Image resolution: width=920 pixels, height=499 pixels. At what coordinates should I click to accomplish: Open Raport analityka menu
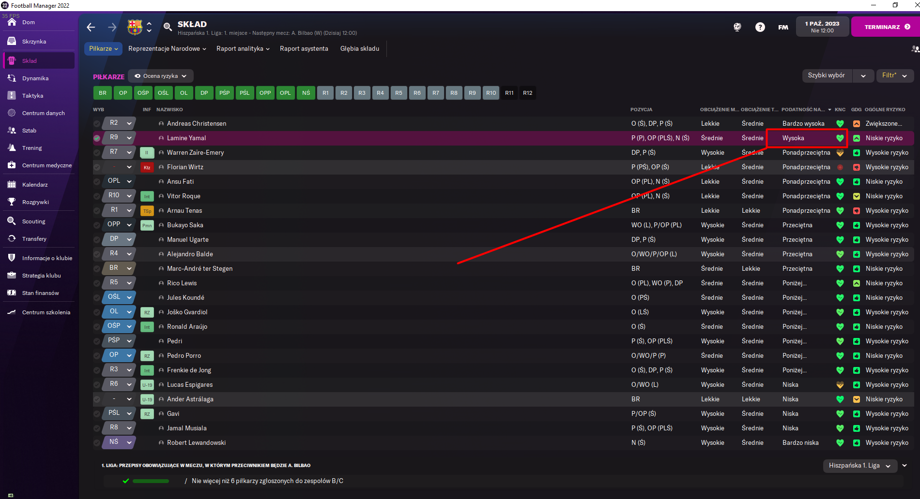click(x=243, y=49)
